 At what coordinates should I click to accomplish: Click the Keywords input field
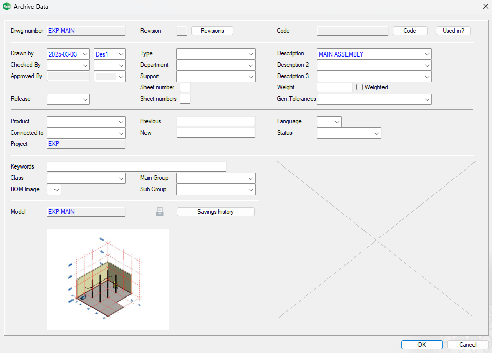click(x=136, y=166)
